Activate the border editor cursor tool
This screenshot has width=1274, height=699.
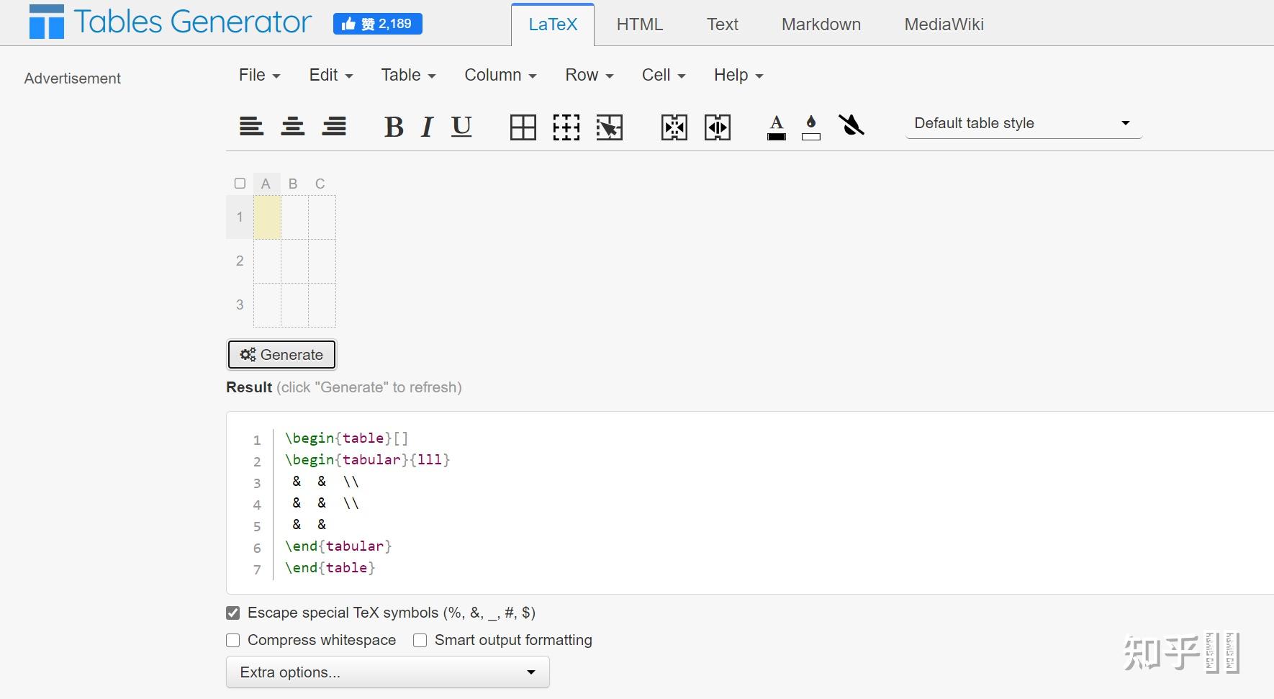[x=610, y=127]
